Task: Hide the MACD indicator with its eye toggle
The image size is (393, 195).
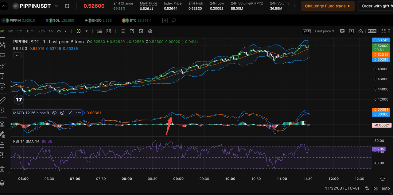Action: [54, 113]
